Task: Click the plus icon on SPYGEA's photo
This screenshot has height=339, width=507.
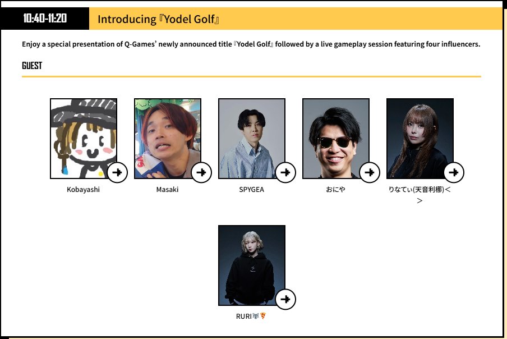Action: pos(285,172)
